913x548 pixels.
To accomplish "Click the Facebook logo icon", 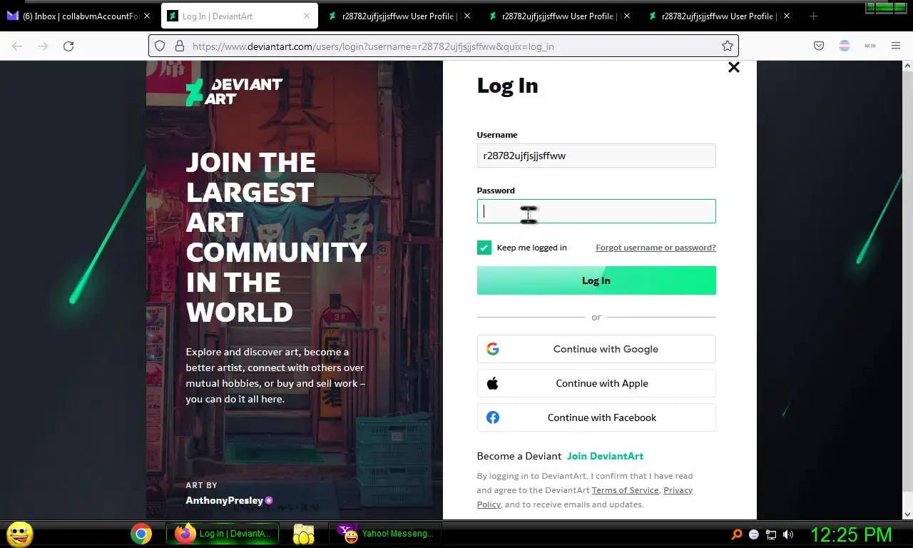I will [x=493, y=417].
